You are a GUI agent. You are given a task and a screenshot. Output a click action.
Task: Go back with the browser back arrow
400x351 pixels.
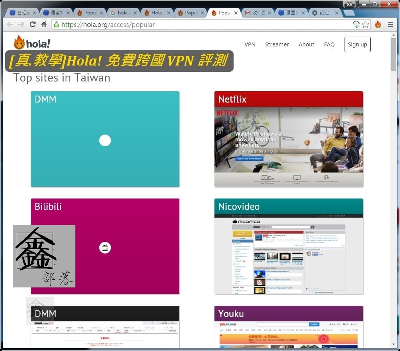(10, 25)
